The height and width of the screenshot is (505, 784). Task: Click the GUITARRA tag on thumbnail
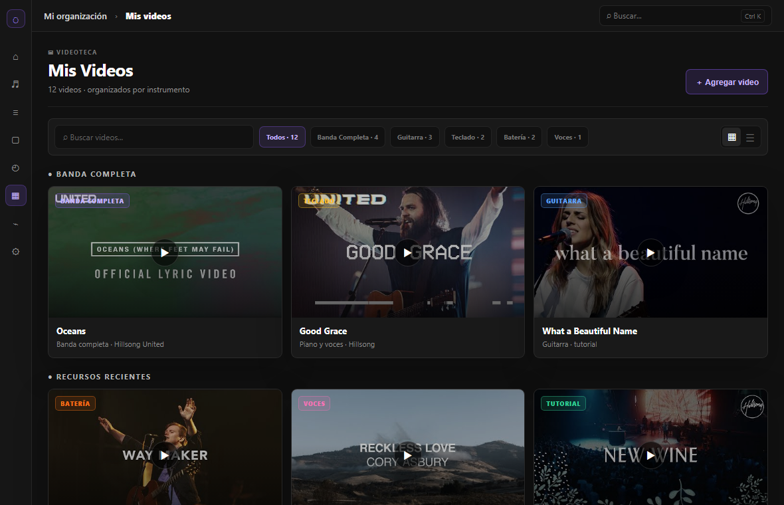[563, 201]
